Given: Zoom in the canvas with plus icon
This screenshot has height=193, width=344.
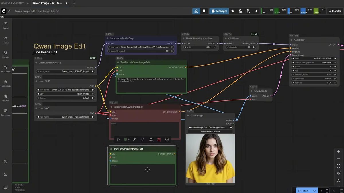Looking at the screenshot, I should pos(339,152).
